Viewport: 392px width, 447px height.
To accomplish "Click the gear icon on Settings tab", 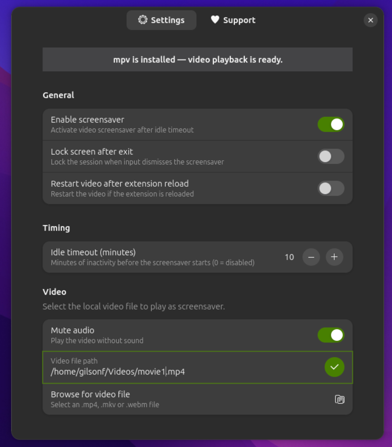I will pos(143,20).
